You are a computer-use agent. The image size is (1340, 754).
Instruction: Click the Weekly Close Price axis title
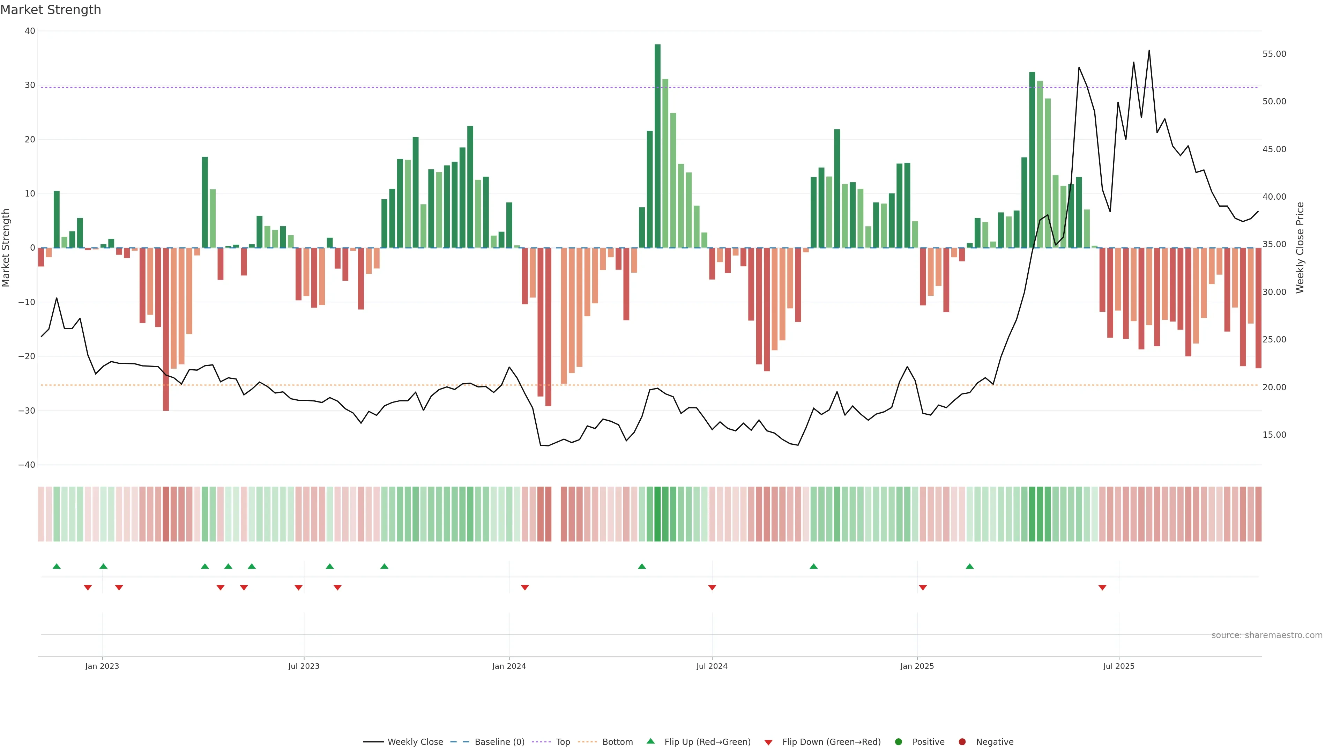[x=1300, y=248]
